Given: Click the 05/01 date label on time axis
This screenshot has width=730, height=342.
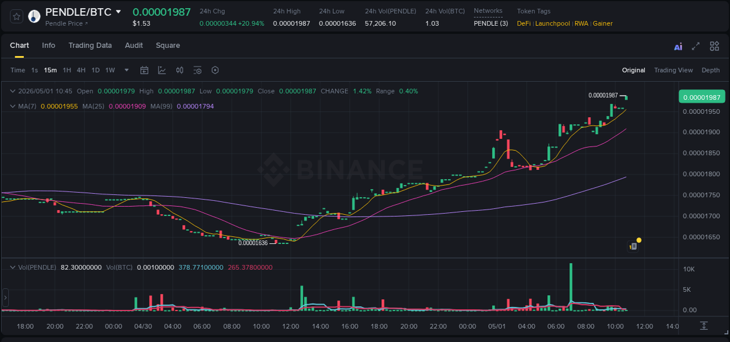Looking at the screenshot, I should [x=497, y=326].
